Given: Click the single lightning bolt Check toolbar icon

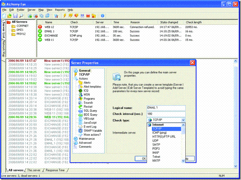Looking at the screenshot, I should 65,16.
